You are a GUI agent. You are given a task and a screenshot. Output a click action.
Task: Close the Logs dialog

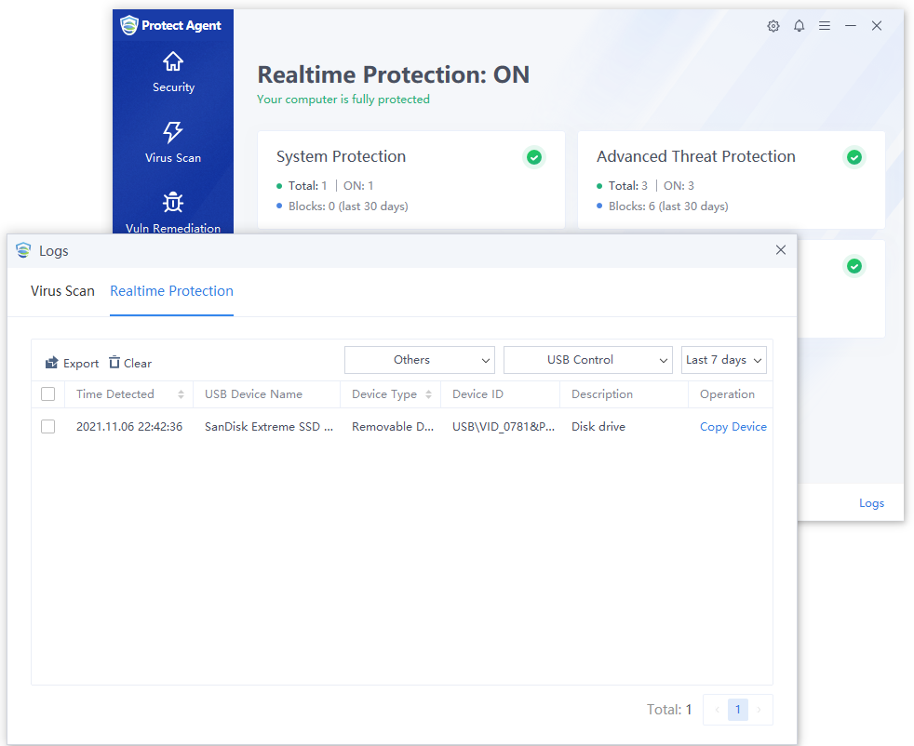click(x=780, y=250)
